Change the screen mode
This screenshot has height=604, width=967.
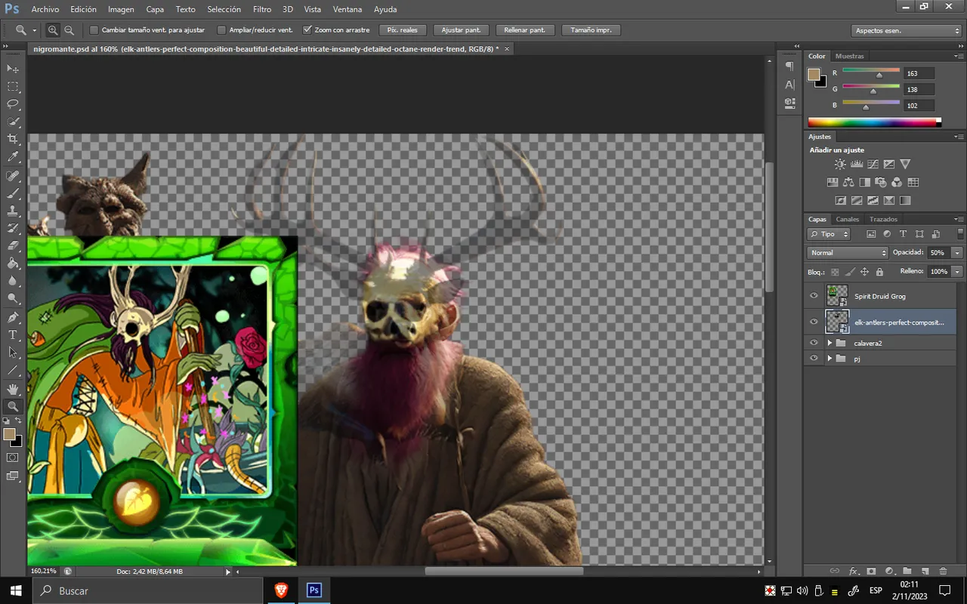13,476
